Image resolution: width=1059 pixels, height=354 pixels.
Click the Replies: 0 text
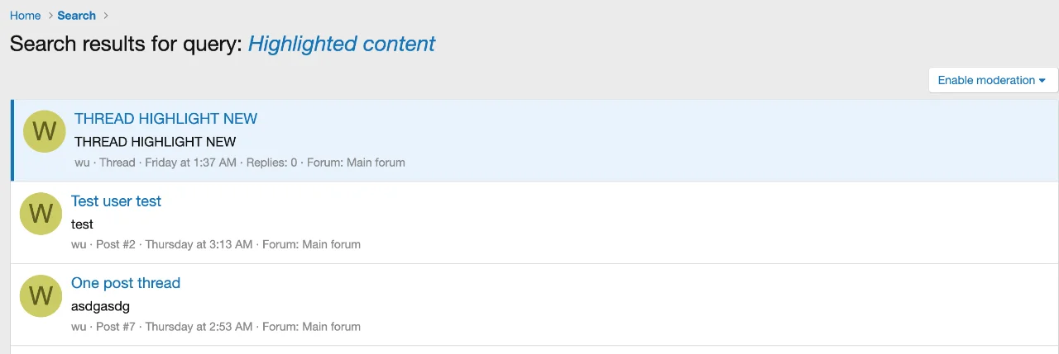click(272, 163)
